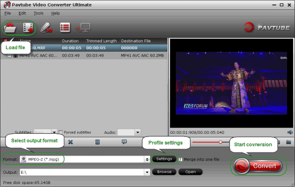
Task: Open the Format MPEG-2 dropdown arrows
Action: point(147,159)
